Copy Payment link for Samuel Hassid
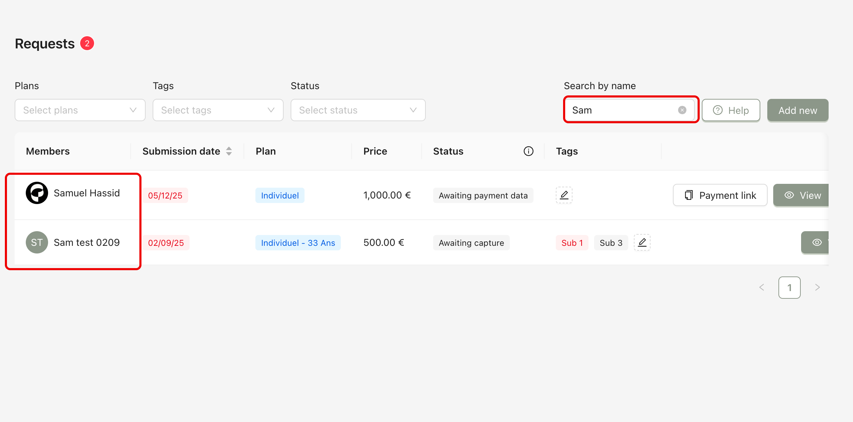Viewport: 853px width, 422px height. pos(720,195)
